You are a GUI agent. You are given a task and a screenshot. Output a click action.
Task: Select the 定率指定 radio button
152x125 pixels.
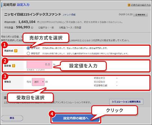(28, 48)
